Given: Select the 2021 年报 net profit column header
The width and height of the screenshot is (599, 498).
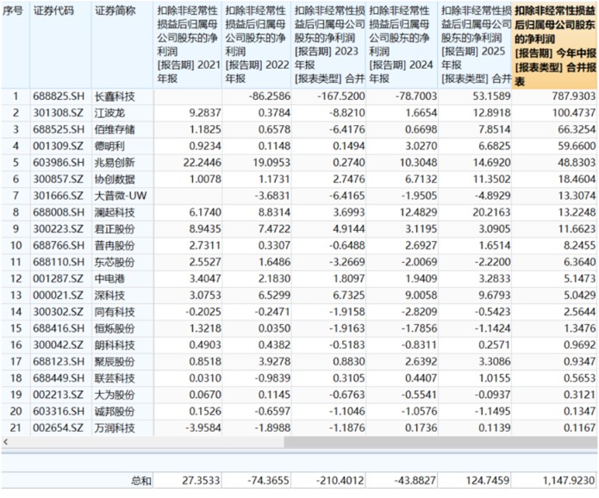Looking at the screenshot, I should (x=188, y=44).
